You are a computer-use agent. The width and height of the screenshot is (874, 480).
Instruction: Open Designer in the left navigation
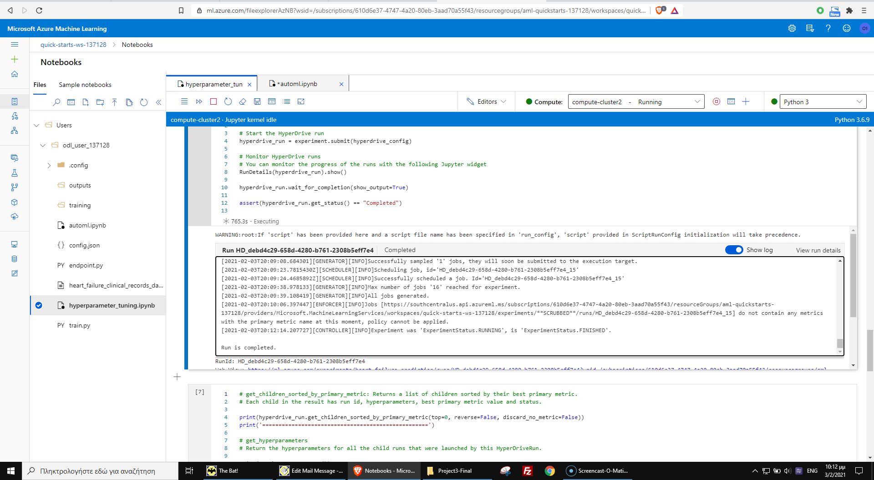[x=15, y=131]
